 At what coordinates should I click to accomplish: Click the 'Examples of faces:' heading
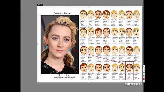pyautogui.click(x=62, y=13)
